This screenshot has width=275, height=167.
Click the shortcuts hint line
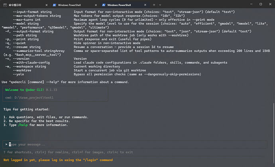pyautogui.click(x=68, y=152)
